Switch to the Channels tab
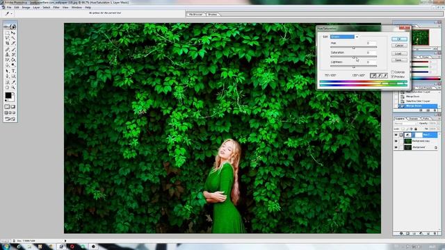Image resolution: width=445 pixels, height=250 pixels. 413,119
